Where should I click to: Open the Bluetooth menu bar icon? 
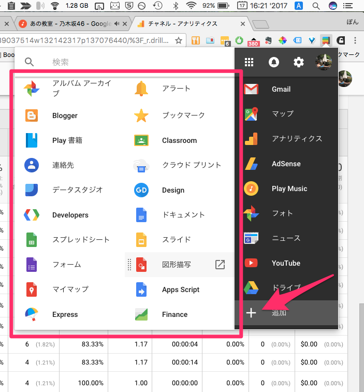pyautogui.click(x=176, y=6)
